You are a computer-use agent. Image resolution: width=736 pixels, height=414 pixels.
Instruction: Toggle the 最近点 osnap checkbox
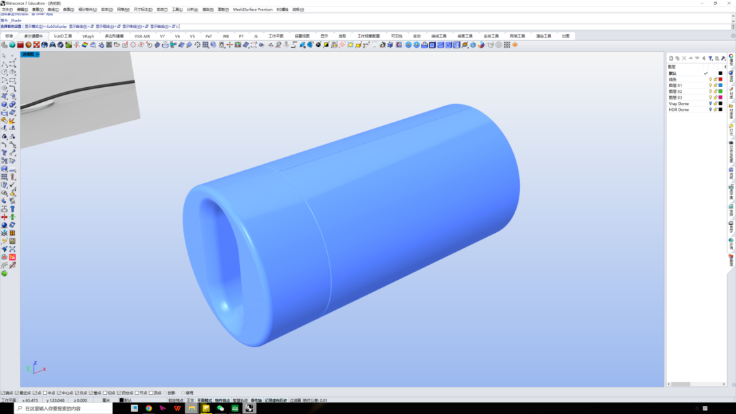(17, 393)
